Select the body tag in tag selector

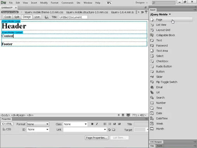click(5, 115)
